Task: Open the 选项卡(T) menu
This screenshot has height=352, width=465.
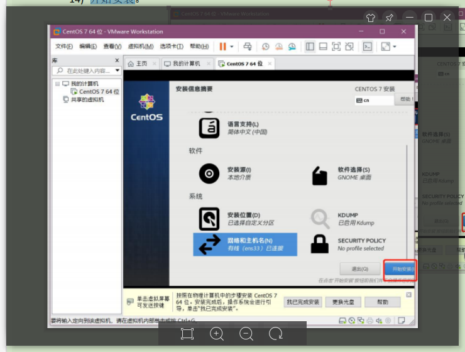Action: pyautogui.click(x=172, y=47)
